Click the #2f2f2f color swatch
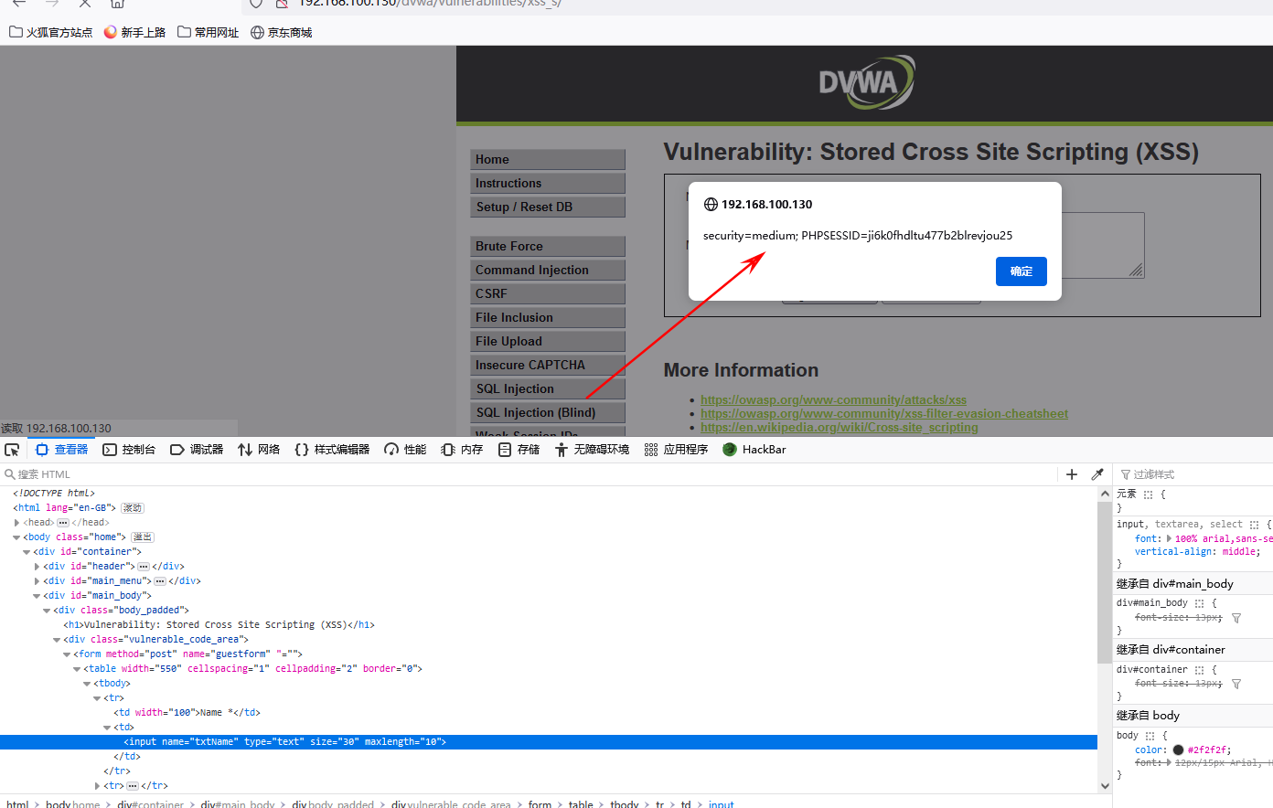This screenshot has width=1273, height=808. tap(1178, 750)
